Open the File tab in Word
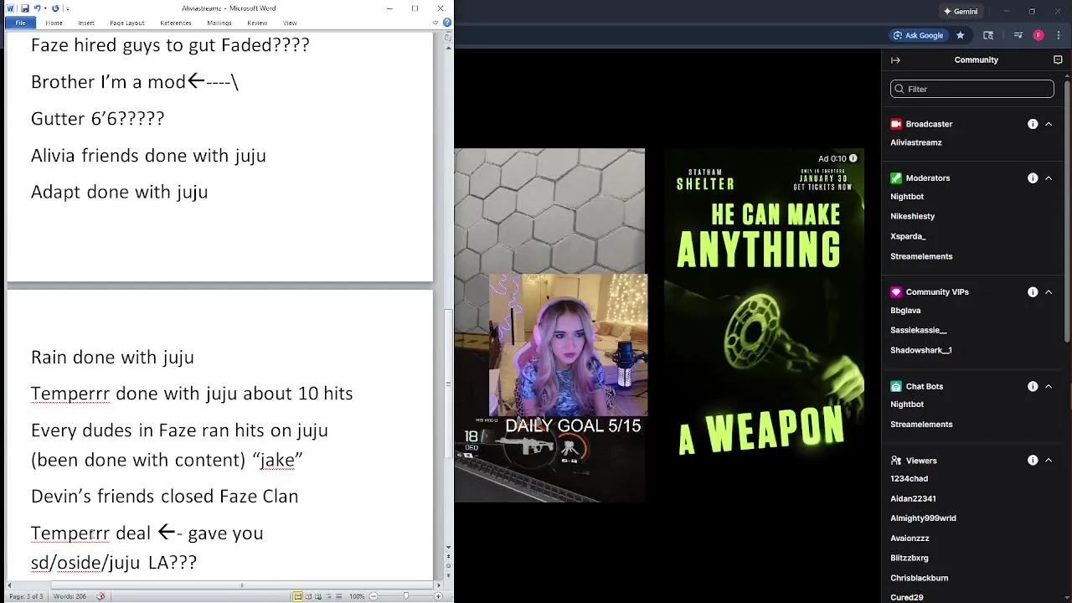The image size is (1072, 603). [x=20, y=23]
